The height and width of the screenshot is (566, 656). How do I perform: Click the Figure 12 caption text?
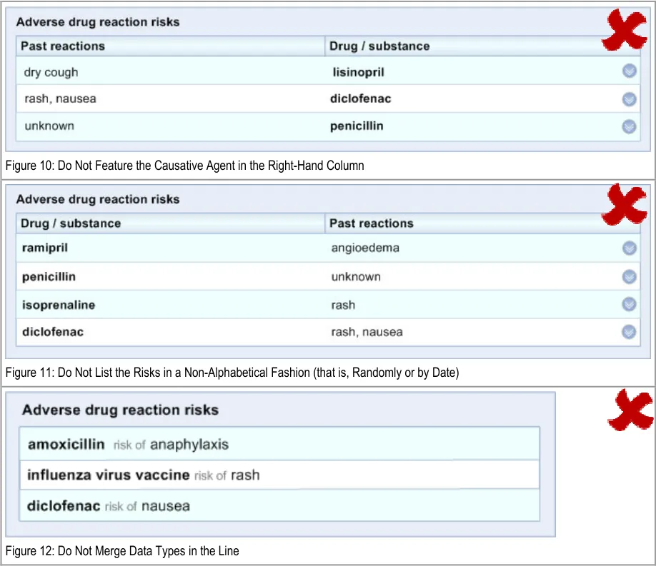[x=122, y=551]
